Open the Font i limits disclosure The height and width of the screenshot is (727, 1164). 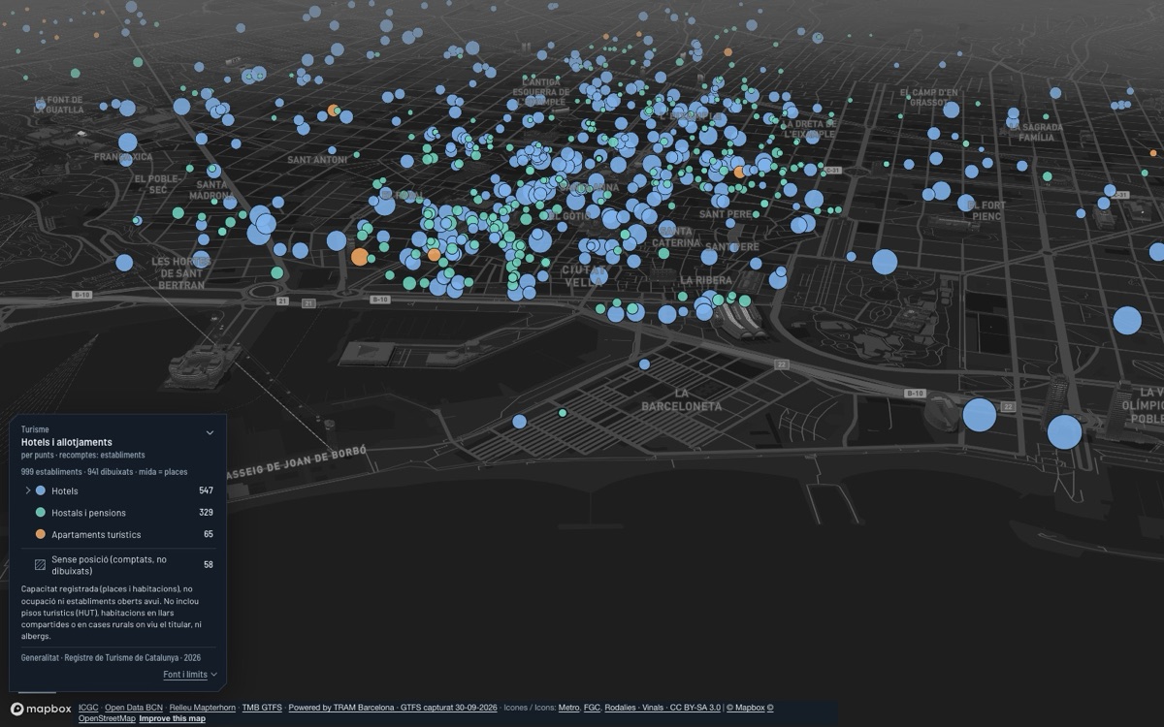click(190, 675)
